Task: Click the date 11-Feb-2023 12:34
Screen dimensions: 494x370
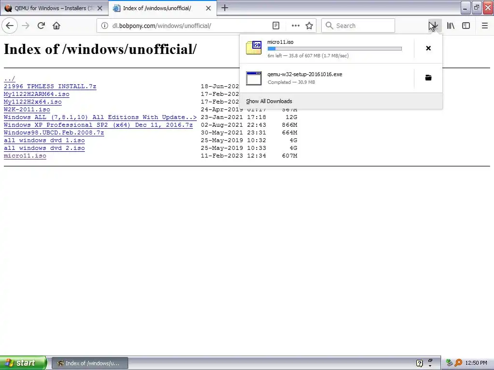Action: pos(233,156)
